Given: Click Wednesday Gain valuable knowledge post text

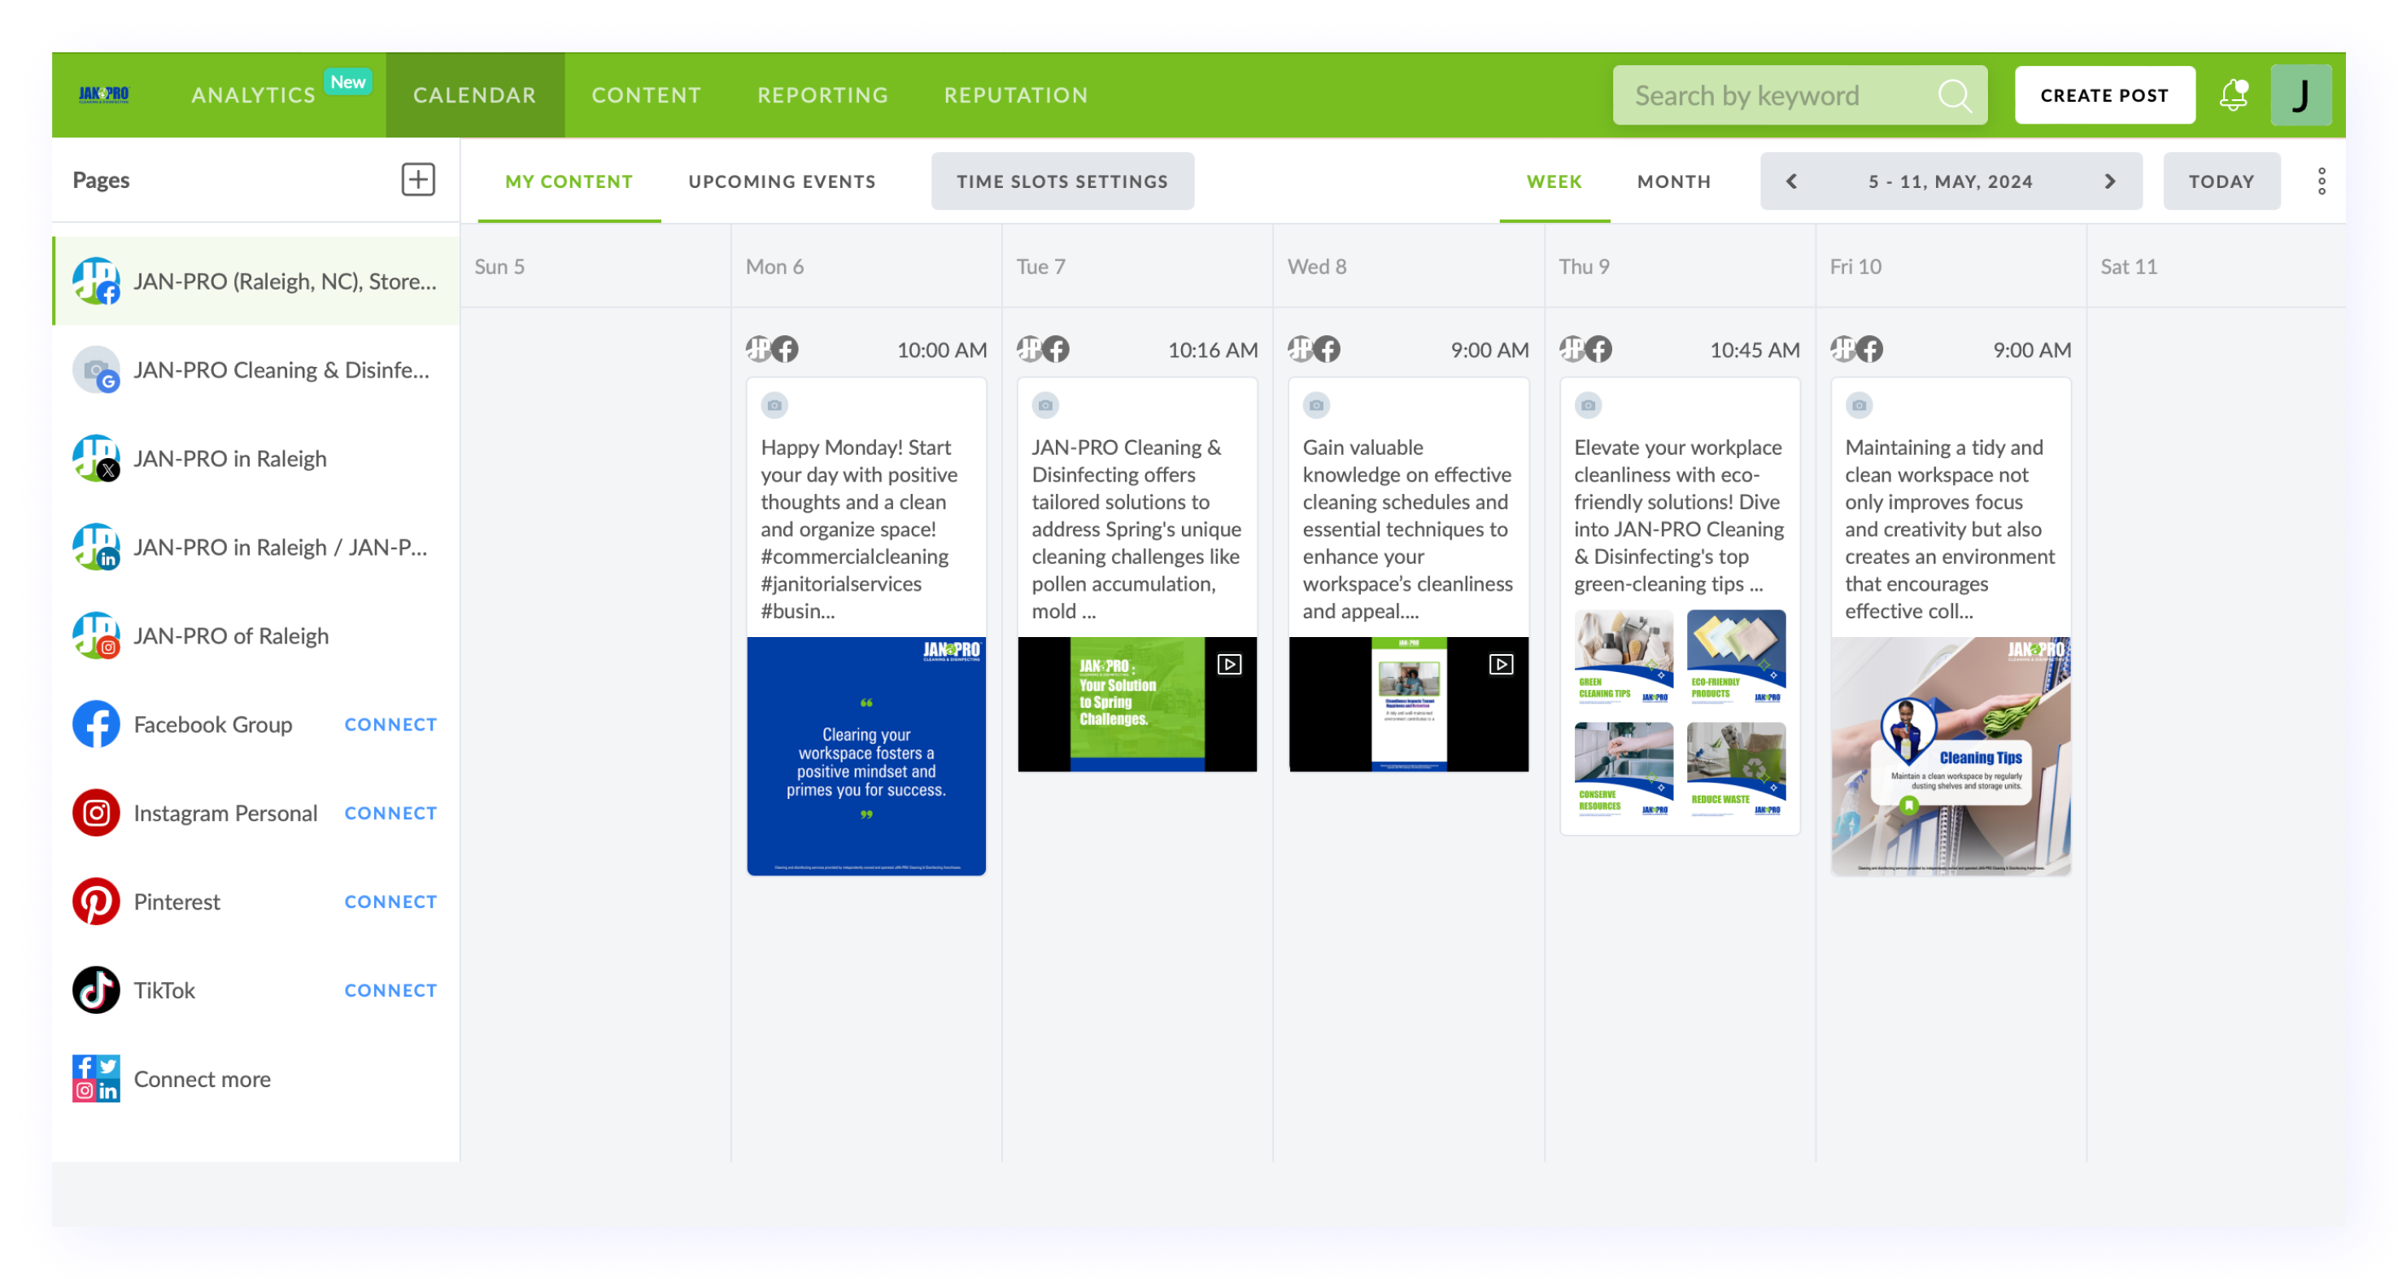Looking at the screenshot, I should tap(1407, 529).
